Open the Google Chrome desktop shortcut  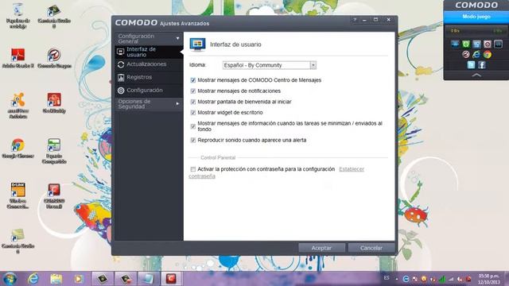(17, 149)
